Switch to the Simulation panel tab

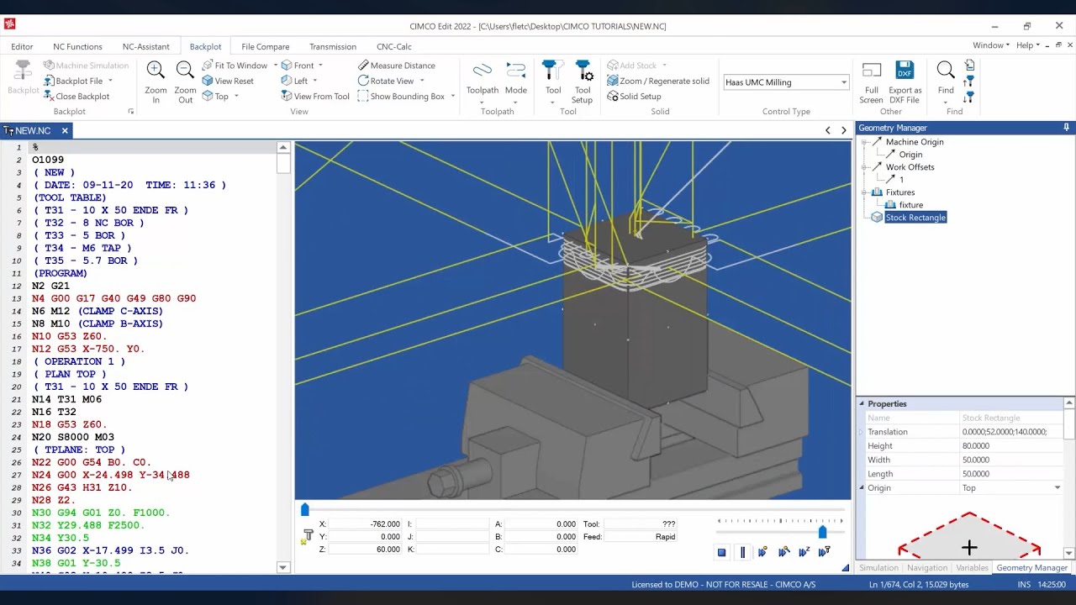pos(878,568)
